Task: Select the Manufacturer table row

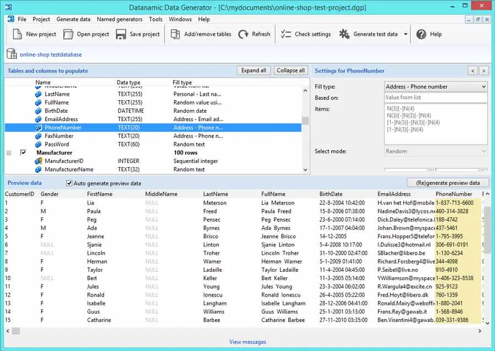Action: click(153, 153)
